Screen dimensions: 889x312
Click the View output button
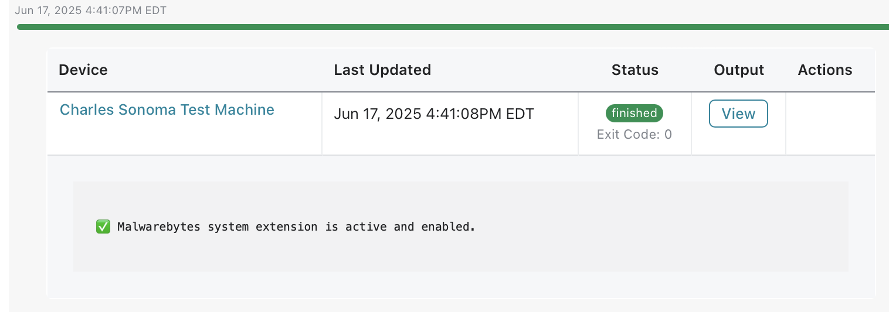click(x=738, y=114)
